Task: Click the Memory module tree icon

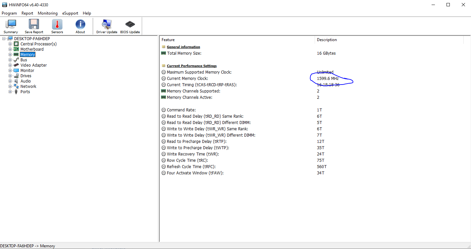Action: coord(16,54)
